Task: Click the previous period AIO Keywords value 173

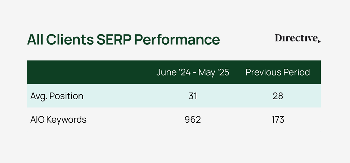Action: [x=278, y=120]
